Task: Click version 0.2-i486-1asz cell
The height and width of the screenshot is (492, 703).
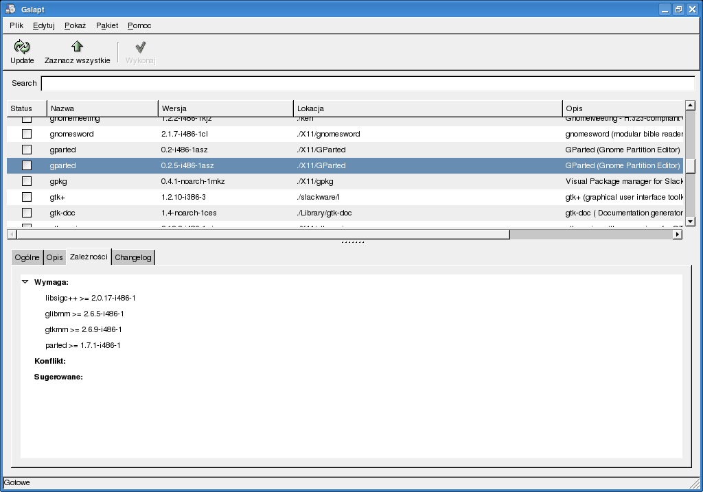Action: tap(184, 150)
